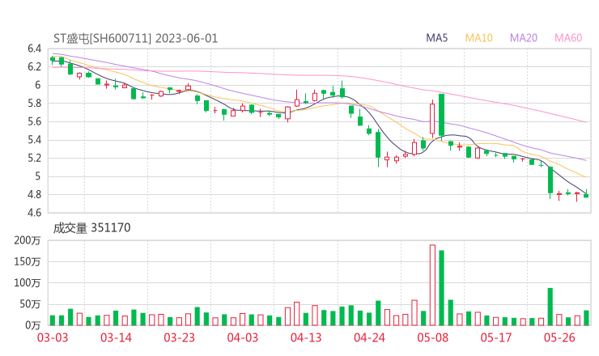Viewport: 599px width, 356px height.
Task: Select the tallest red hollow volume bar
Action: 432,285
